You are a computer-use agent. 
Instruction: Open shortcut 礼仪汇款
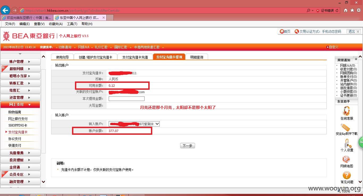pos(101,47)
